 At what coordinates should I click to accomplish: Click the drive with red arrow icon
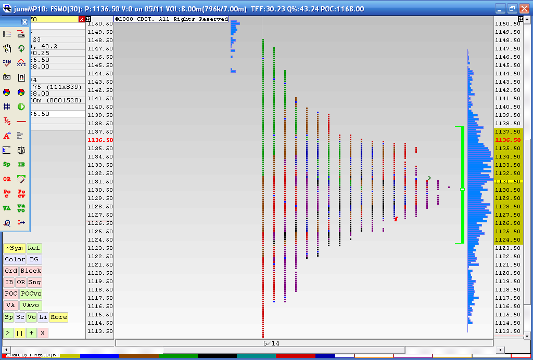click(21, 34)
